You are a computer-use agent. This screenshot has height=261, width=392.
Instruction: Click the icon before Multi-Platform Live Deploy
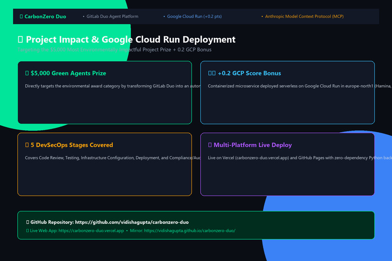point(210,145)
